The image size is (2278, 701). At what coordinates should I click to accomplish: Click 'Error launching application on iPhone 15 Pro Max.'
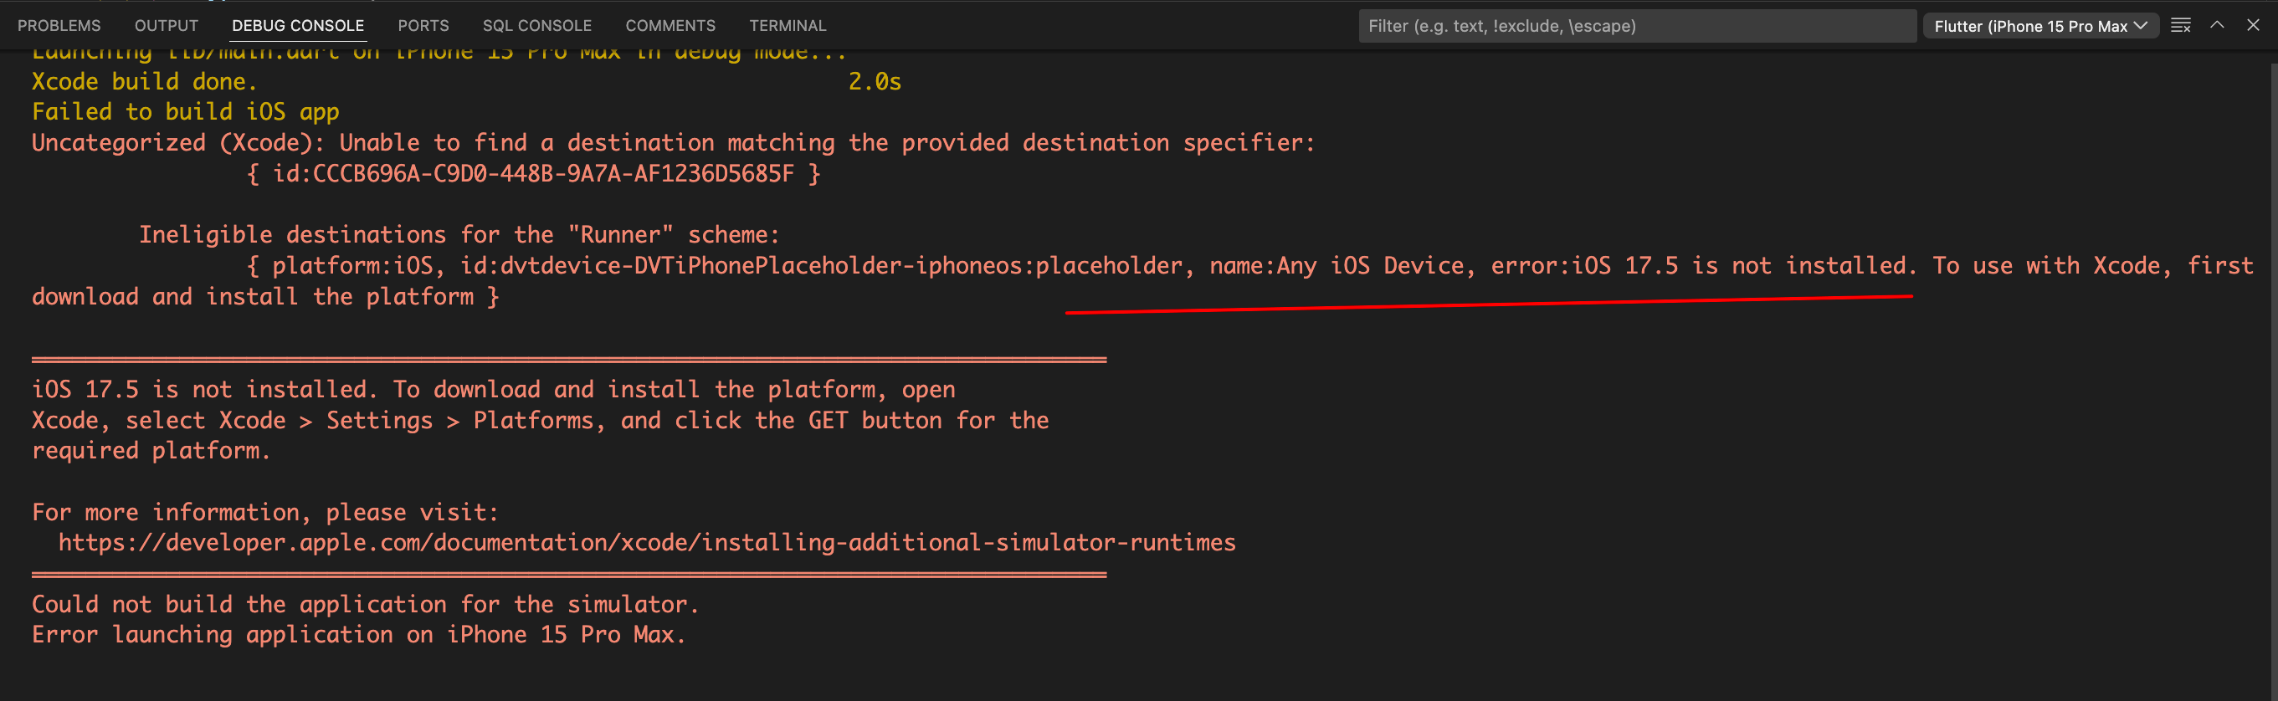(359, 634)
